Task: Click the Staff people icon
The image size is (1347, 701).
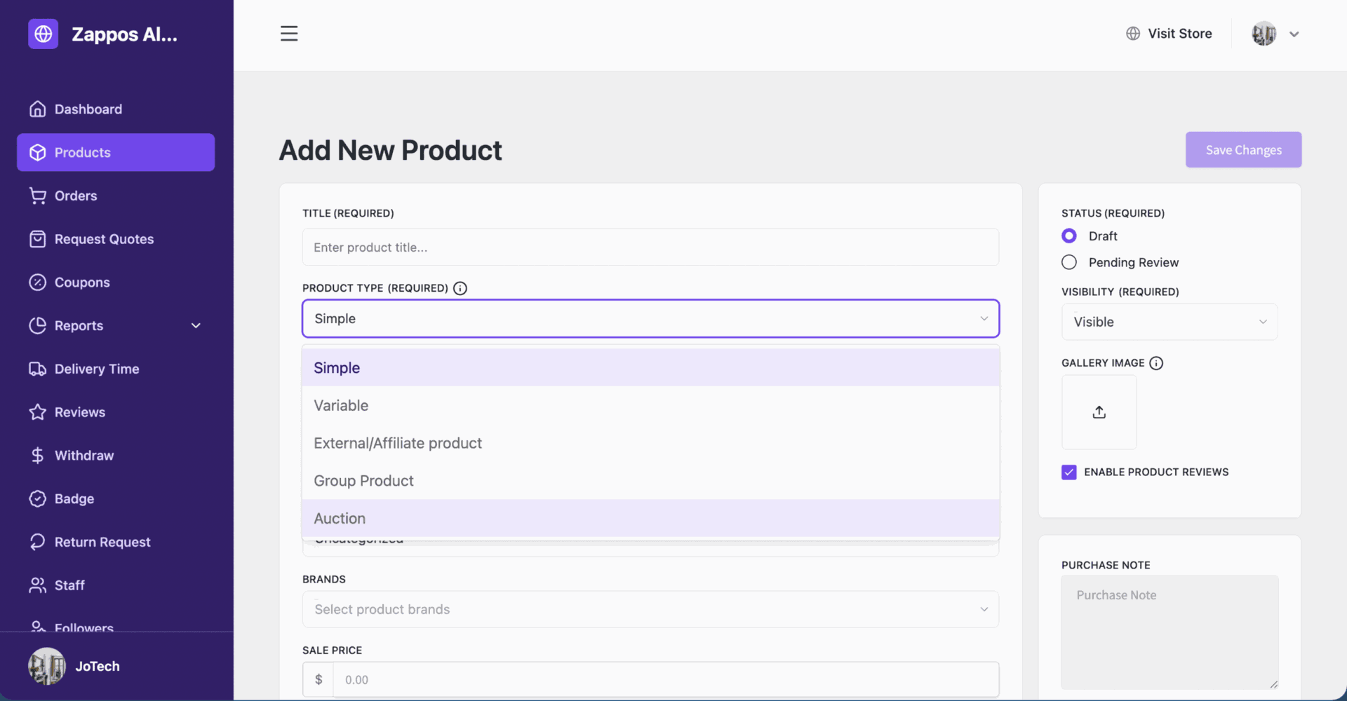Action: click(x=38, y=585)
